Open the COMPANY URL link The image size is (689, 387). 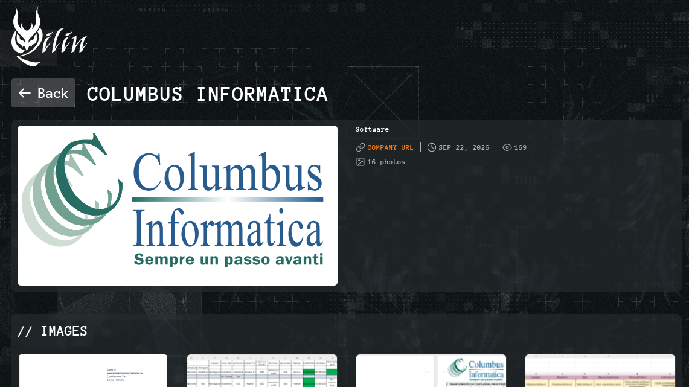pyautogui.click(x=390, y=147)
